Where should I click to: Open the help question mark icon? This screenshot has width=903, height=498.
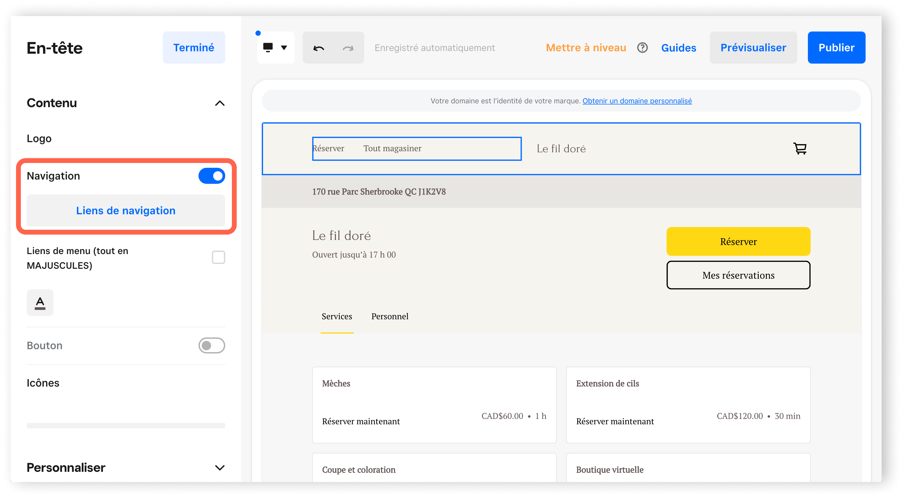pos(642,48)
